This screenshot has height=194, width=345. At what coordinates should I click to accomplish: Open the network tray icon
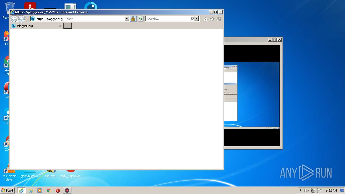[313, 190]
